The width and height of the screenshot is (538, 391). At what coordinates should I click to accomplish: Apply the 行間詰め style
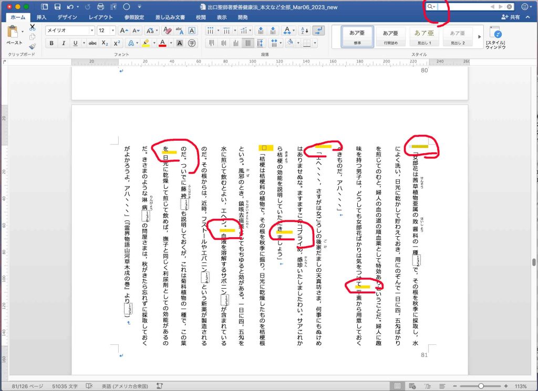390,37
